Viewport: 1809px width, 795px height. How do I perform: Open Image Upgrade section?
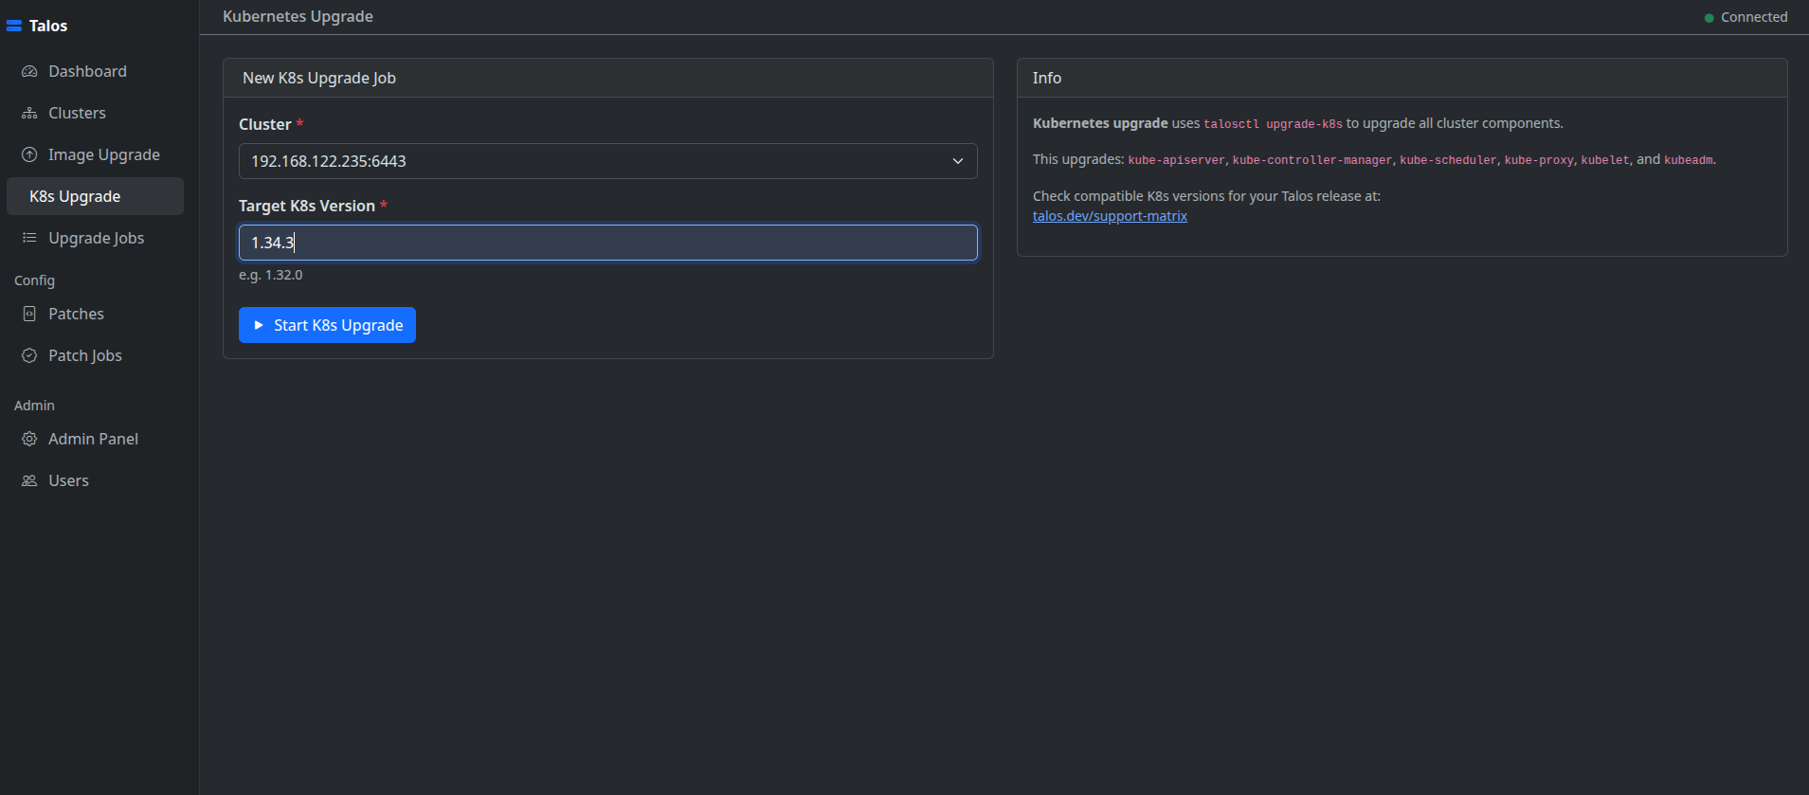click(x=95, y=154)
